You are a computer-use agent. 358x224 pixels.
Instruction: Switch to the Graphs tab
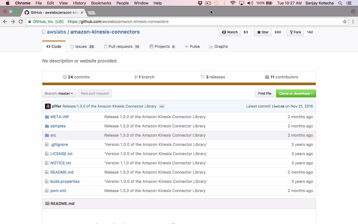218,46
